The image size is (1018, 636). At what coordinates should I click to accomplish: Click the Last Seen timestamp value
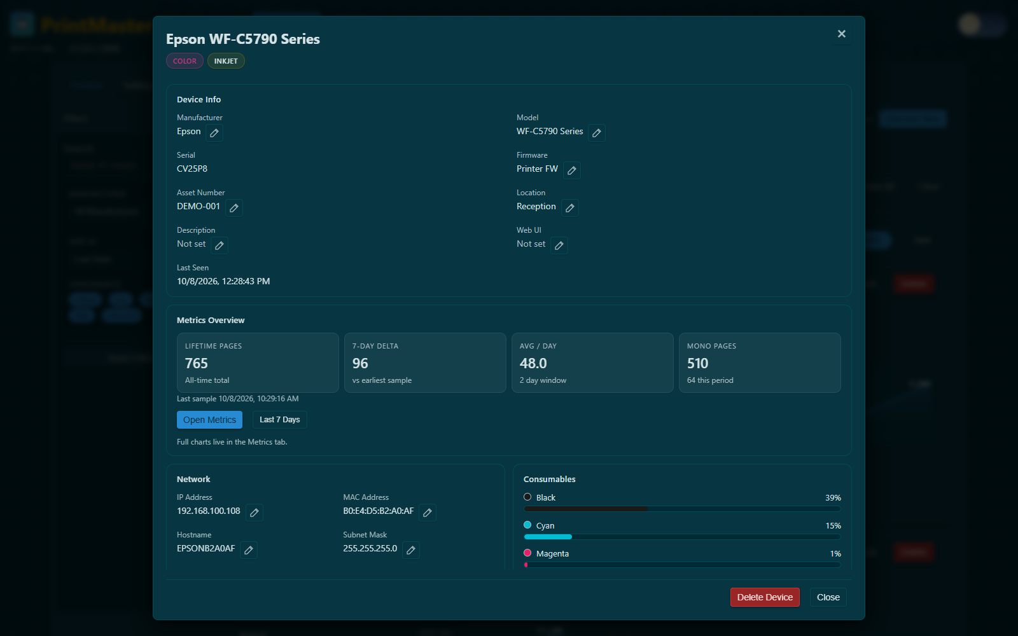(223, 282)
